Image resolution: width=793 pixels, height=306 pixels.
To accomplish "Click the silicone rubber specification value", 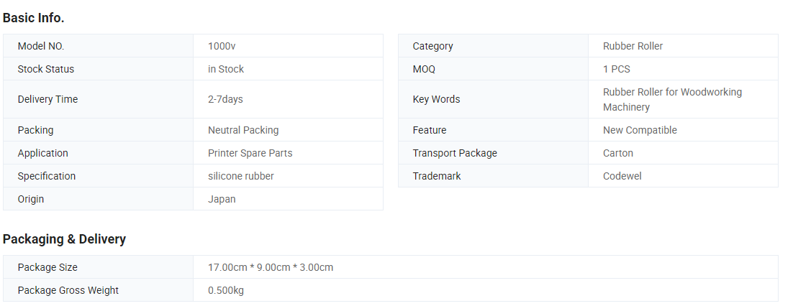I will 241,176.
